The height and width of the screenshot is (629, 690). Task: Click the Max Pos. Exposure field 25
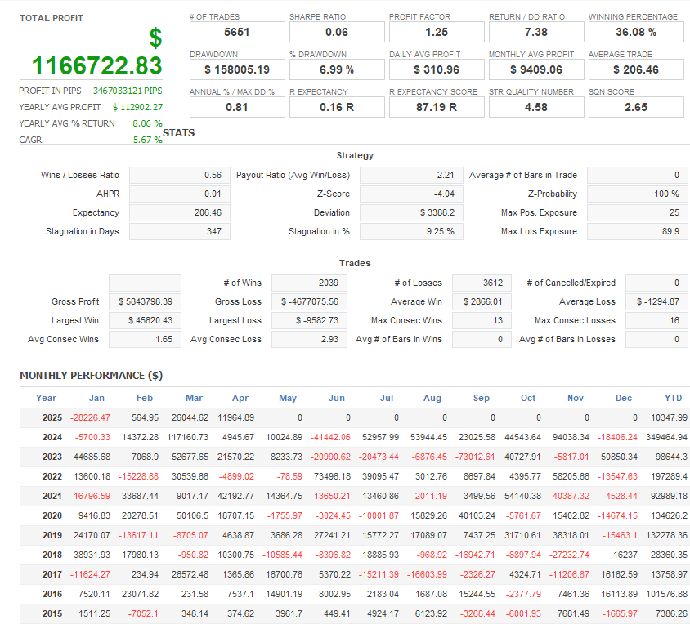637,212
